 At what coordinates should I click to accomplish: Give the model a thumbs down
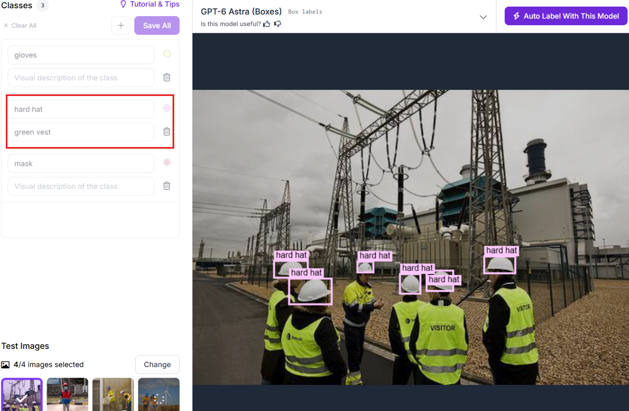pos(277,24)
